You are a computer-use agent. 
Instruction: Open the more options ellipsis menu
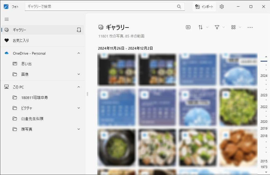click(250, 27)
